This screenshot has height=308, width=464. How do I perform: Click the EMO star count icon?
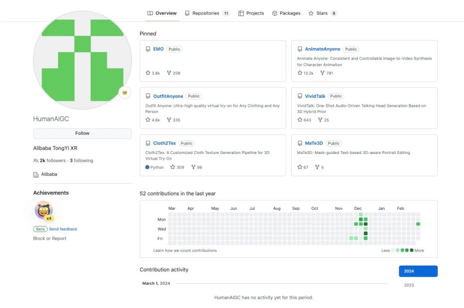click(x=148, y=73)
